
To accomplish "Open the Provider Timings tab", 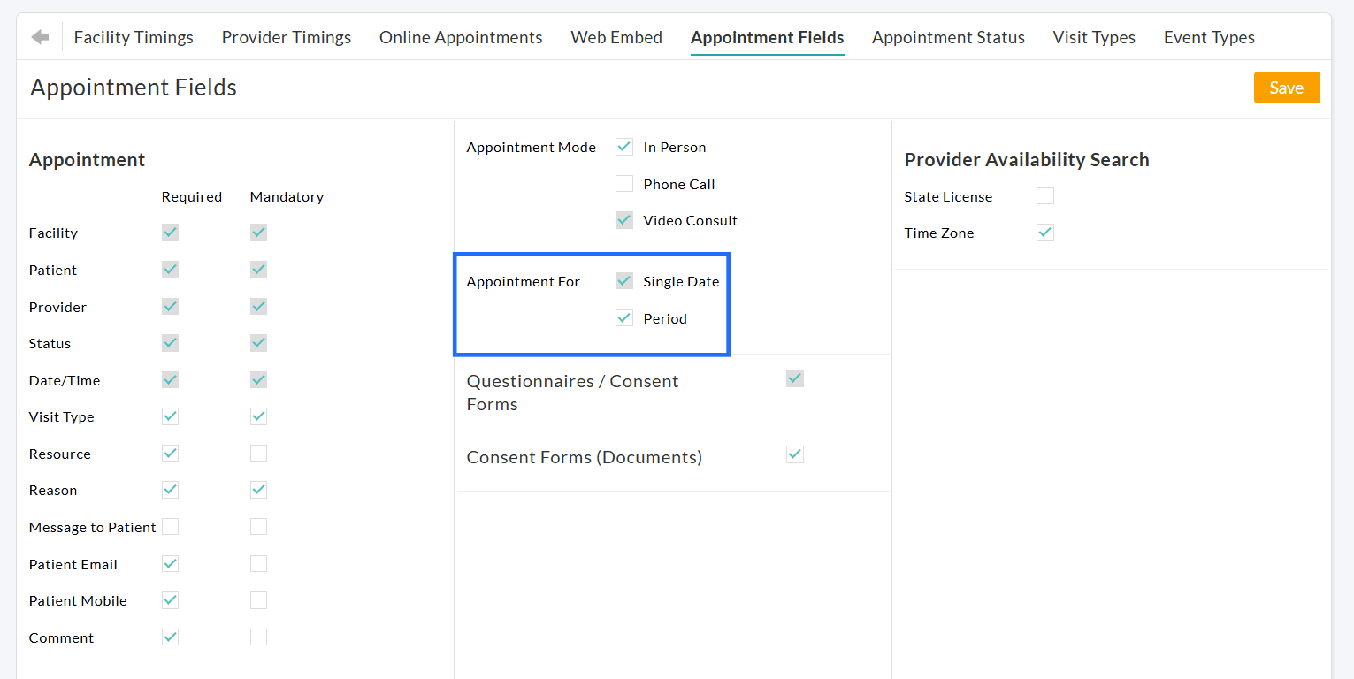I will tap(286, 37).
